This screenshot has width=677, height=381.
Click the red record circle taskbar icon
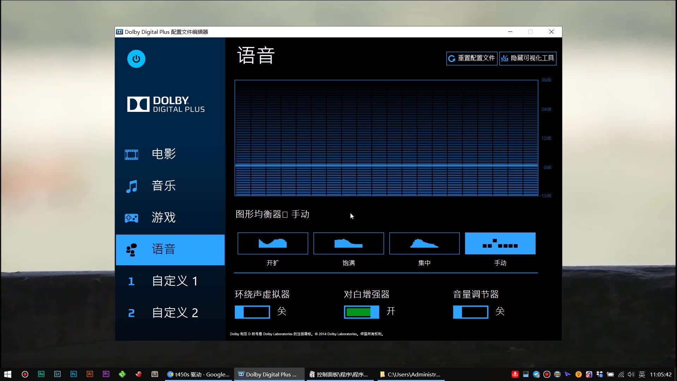click(x=25, y=374)
